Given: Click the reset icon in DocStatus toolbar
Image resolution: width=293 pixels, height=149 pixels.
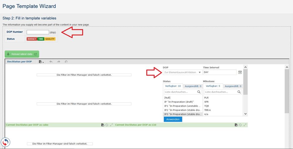Looking at the screenshot, I should pos(66,62).
